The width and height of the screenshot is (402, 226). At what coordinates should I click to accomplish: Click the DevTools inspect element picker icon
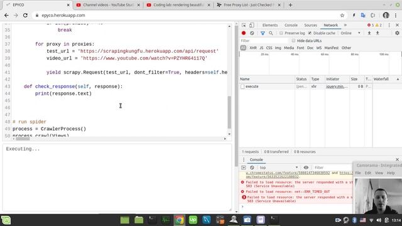click(x=244, y=25)
